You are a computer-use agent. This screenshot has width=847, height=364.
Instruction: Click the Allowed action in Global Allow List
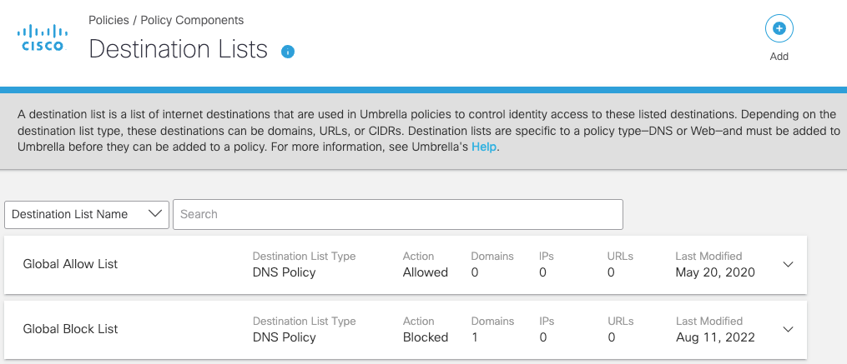coord(426,272)
